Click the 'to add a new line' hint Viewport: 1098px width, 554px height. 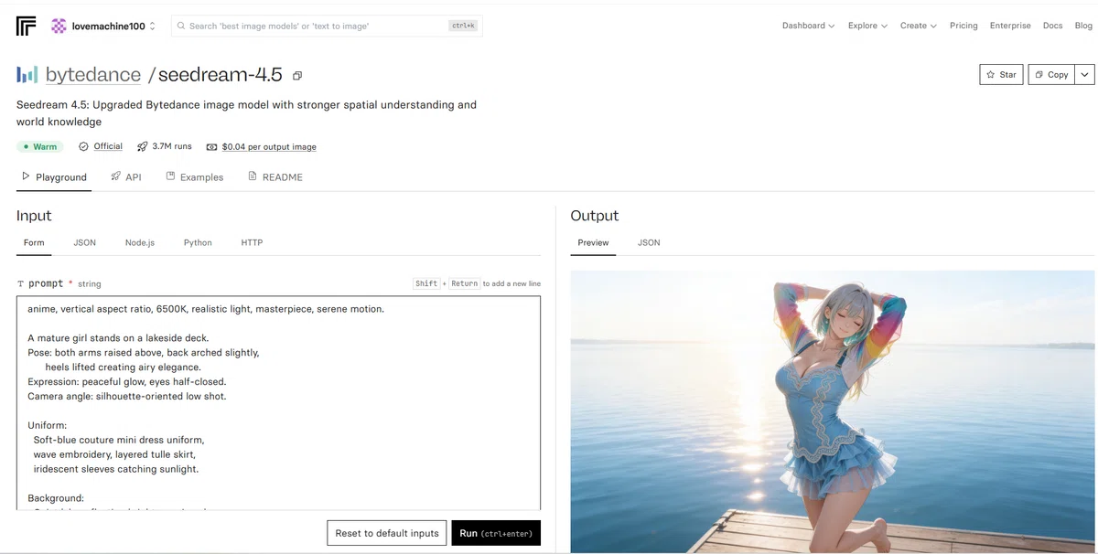point(511,283)
